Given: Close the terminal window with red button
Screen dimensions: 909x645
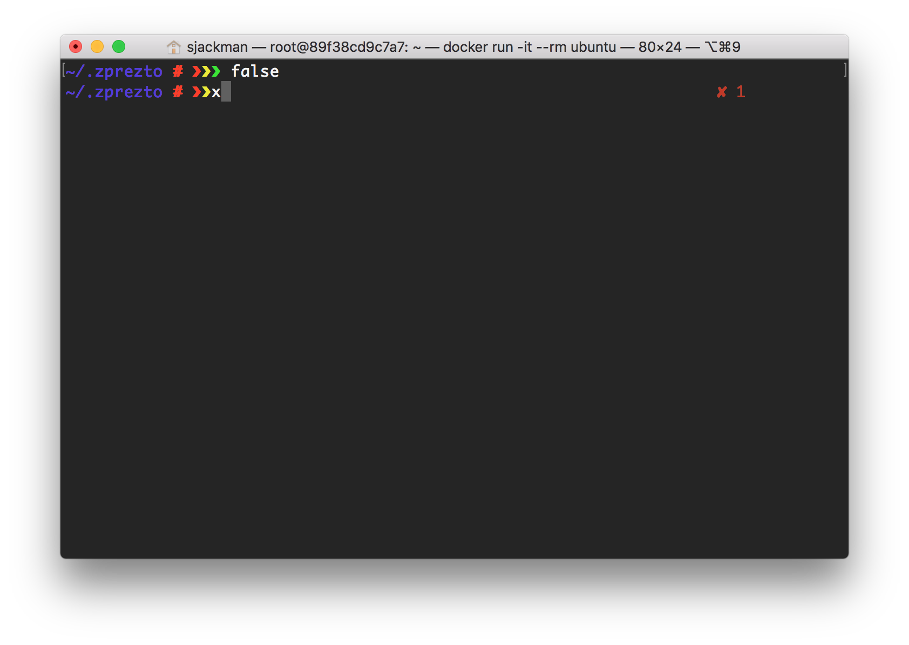Looking at the screenshot, I should pyautogui.click(x=76, y=47).
